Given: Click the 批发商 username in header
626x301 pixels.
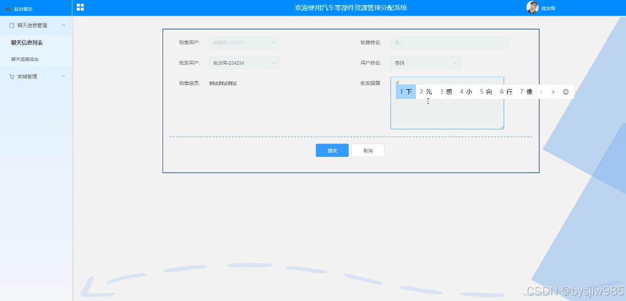Looking at the screenshot, I should coord(548,8).
